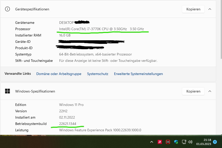Click the Leistung label

point(22,130)
